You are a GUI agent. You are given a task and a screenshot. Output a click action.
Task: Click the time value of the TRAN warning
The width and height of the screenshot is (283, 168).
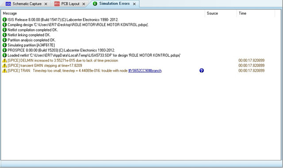(252, 71)
